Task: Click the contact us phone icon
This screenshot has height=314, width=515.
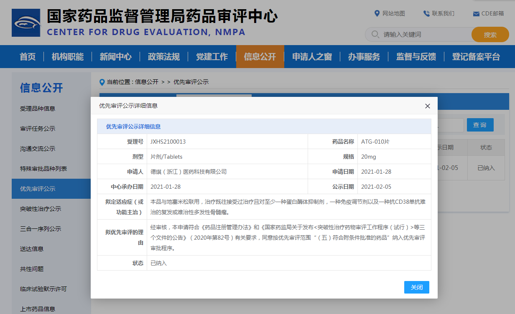Action: pyautogui.click(x=426, y=13)
